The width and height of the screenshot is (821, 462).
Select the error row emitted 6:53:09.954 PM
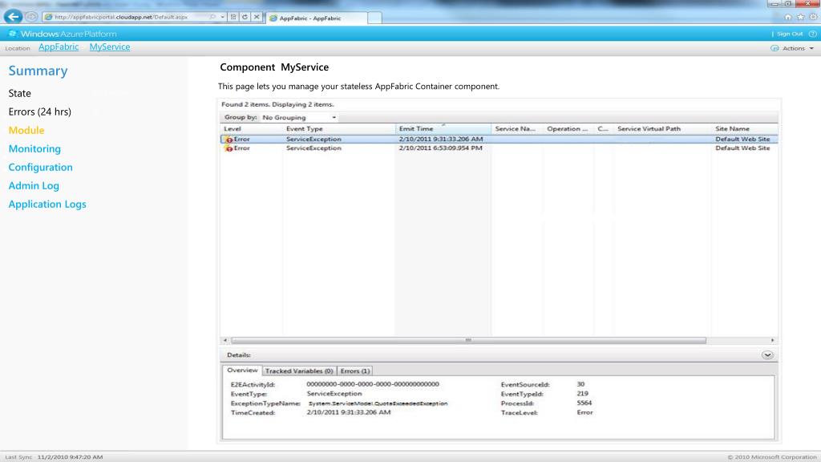coord(499,148)
